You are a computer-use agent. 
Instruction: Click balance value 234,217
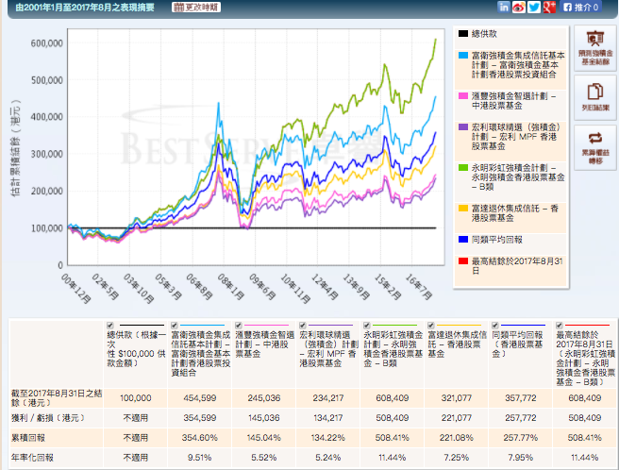328,398
